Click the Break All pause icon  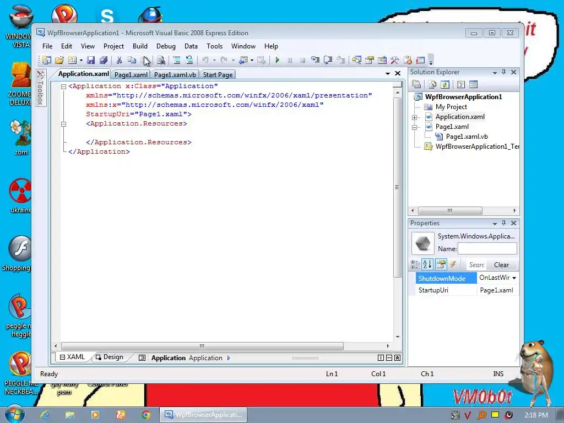tap(290, 60)
